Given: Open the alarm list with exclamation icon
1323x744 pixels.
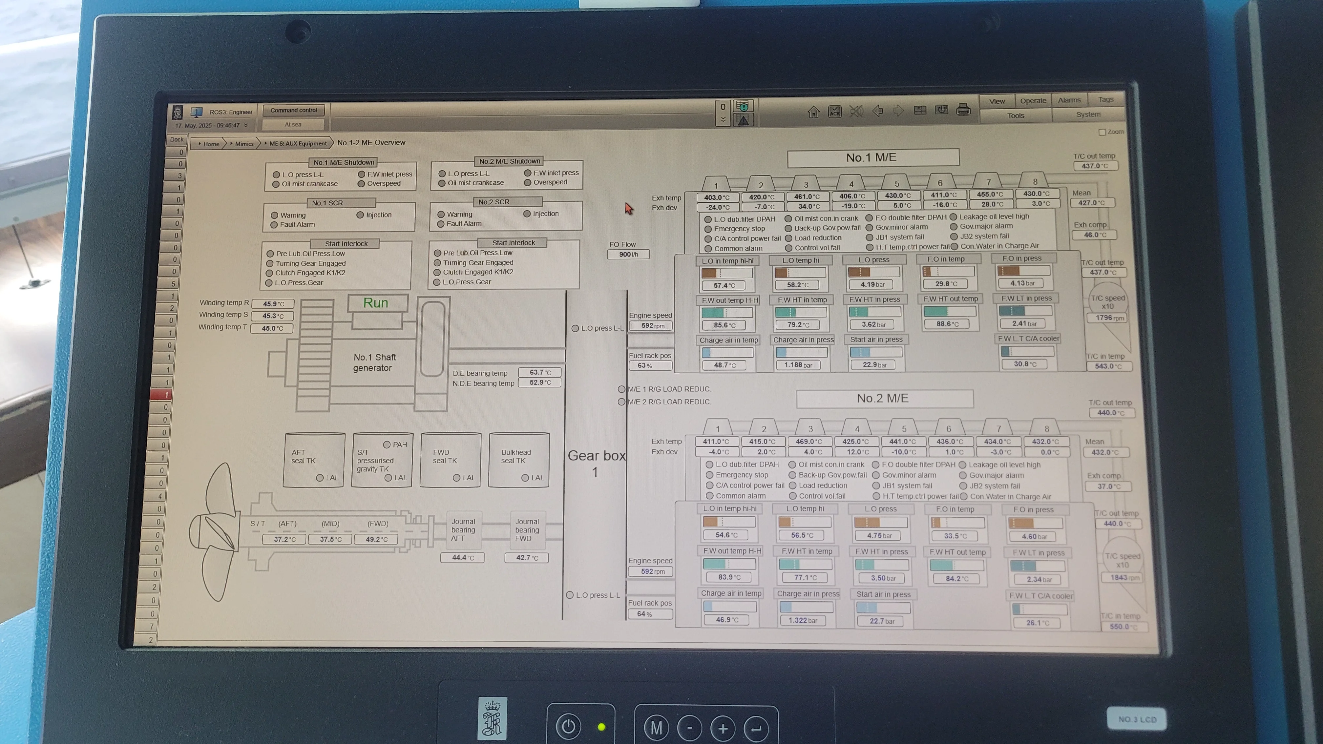Looking at the screenshot, I should tap(743, 106).
